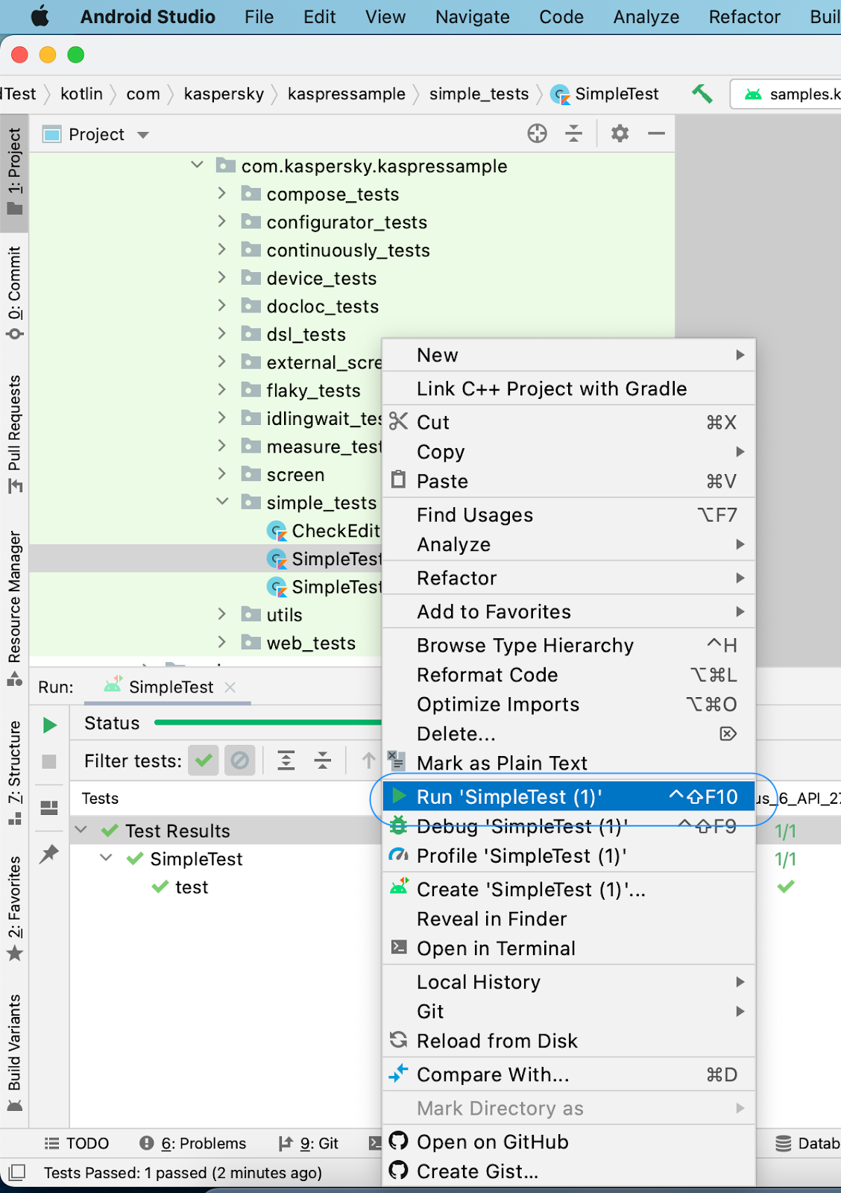Select Reload from Disk menu entry

569,1041
